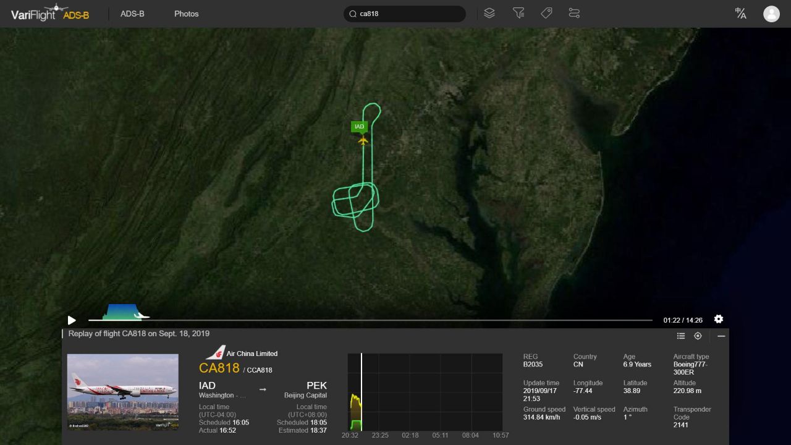Viewport: 791px width, 445px height.
Task: Click the replay progress slider track
Action: (x=370, y=320)
